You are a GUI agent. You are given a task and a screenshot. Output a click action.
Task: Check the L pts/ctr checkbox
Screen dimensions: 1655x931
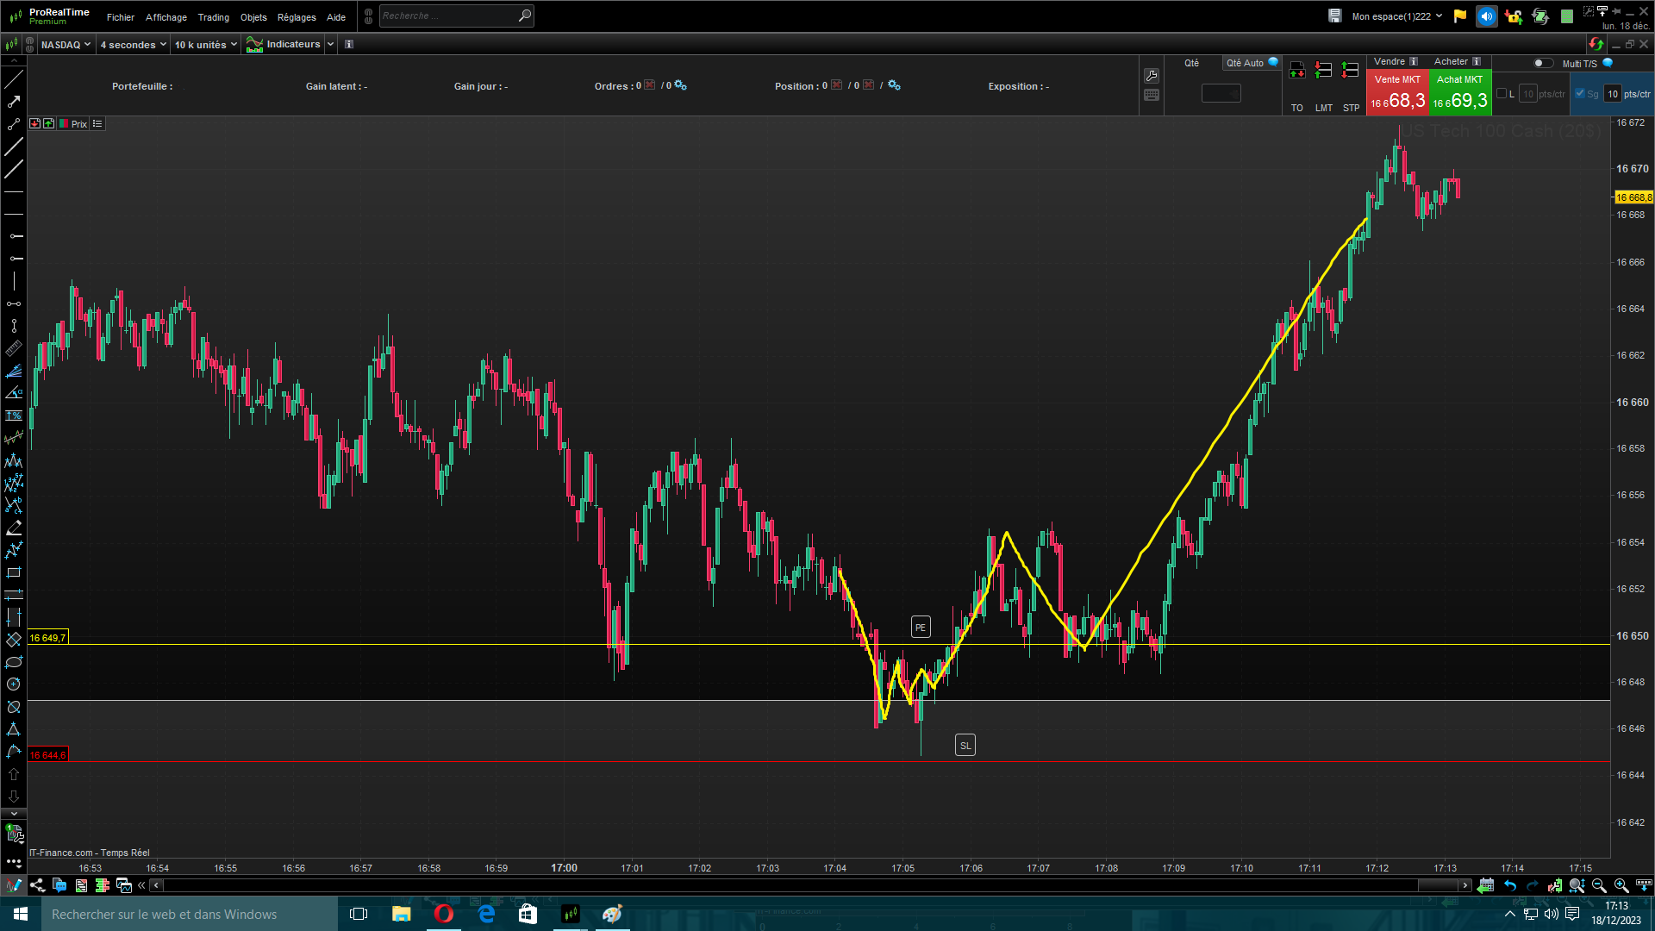1502,93
